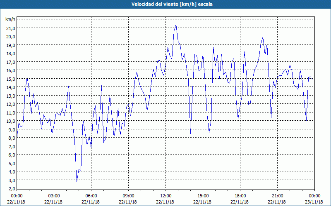This screenshot has height=206, width=331.
Task: Select the 4,0 y-axis label
Action: point(12,172)
